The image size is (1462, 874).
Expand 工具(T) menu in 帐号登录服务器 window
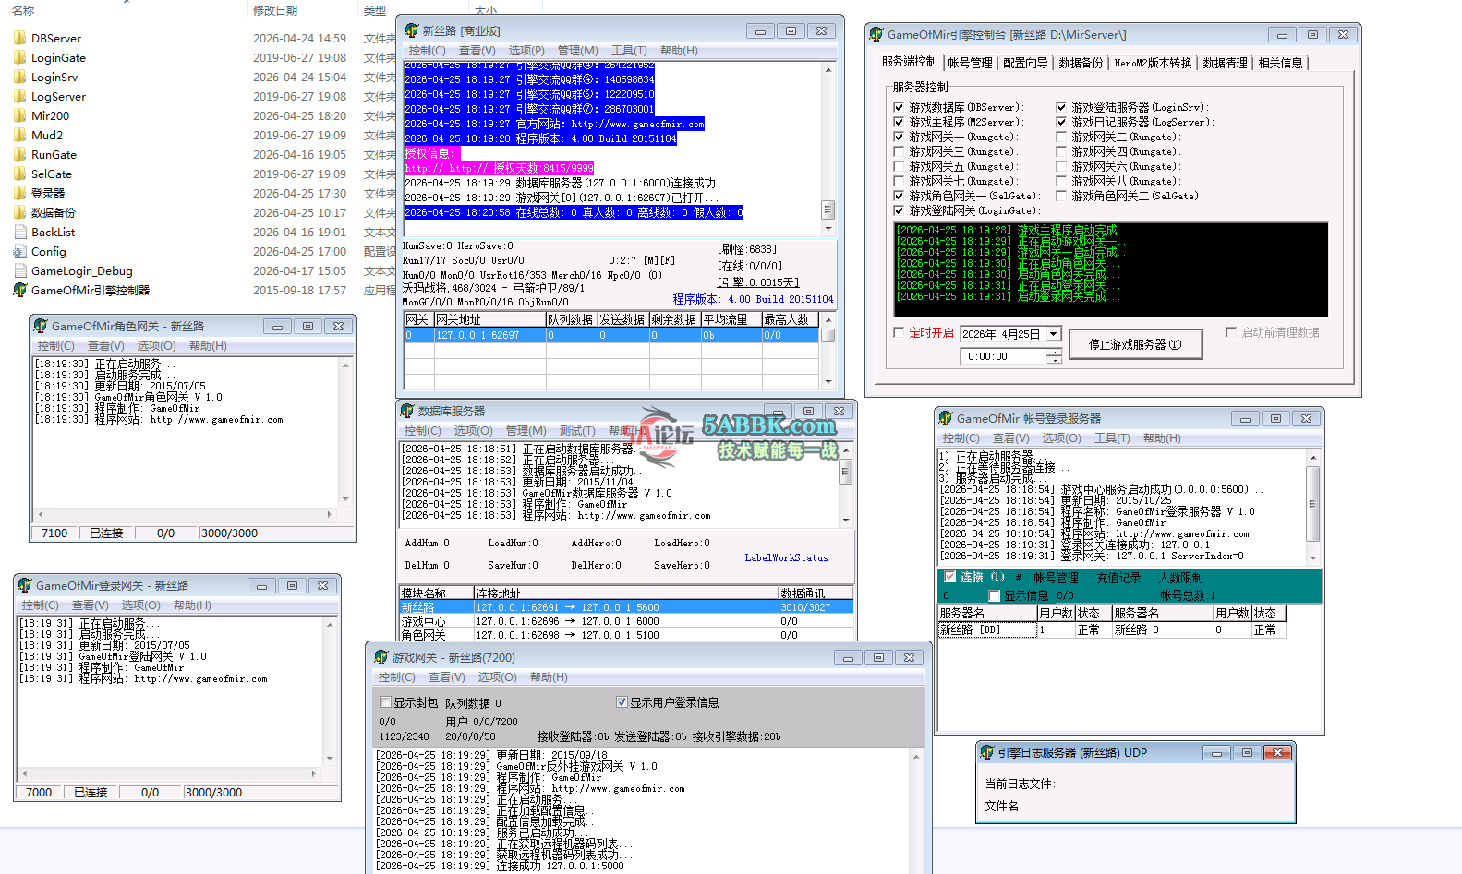1112,438
